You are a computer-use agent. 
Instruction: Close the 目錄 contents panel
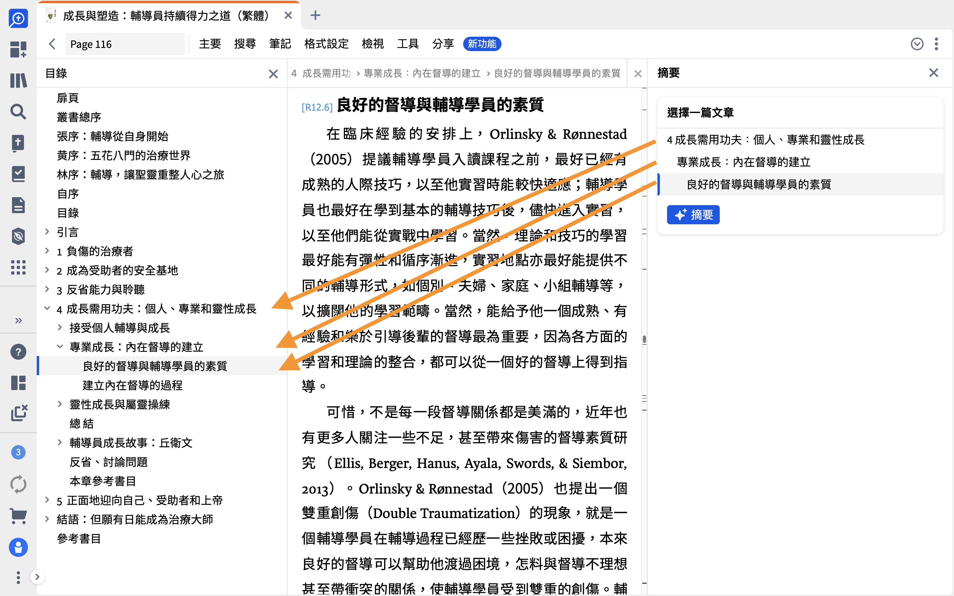click(x=273, y=74)
